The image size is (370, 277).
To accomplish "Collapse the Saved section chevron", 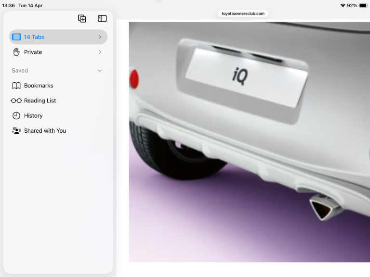I will tap(100, 71).
